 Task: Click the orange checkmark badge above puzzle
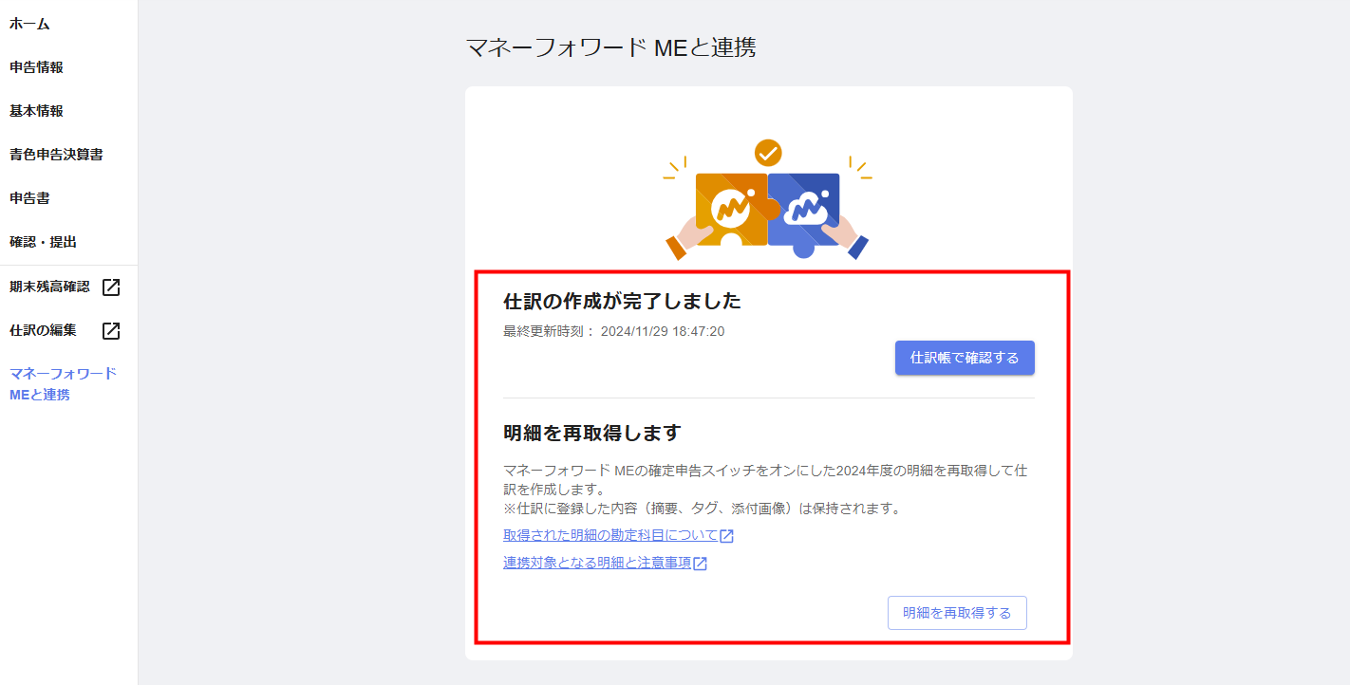[768, 152]
